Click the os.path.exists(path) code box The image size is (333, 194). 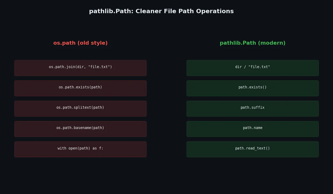tap(80, 88)
